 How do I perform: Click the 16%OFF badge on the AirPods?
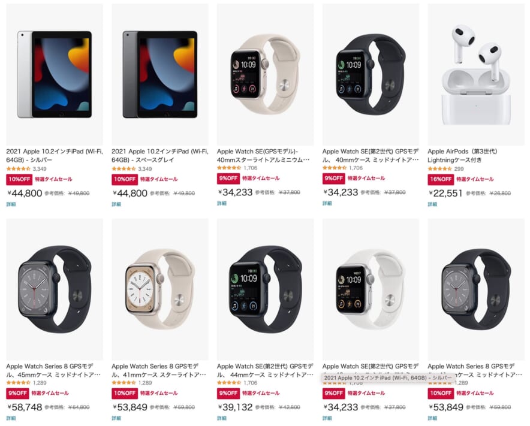(x=441, y=179)
